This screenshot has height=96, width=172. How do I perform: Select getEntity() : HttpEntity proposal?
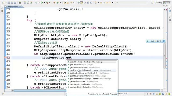pyautogui.click(x=92, y=67)
